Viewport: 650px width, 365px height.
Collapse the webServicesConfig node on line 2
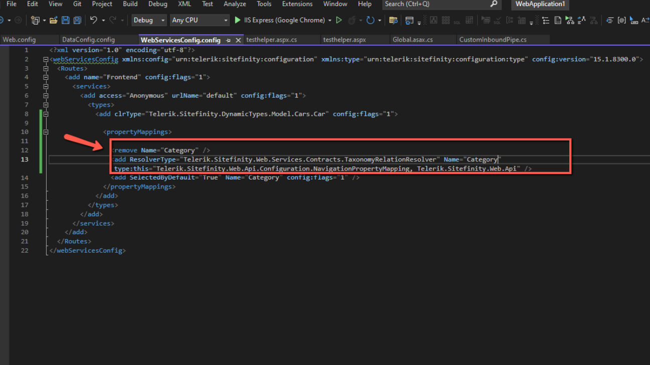[46, 59]
